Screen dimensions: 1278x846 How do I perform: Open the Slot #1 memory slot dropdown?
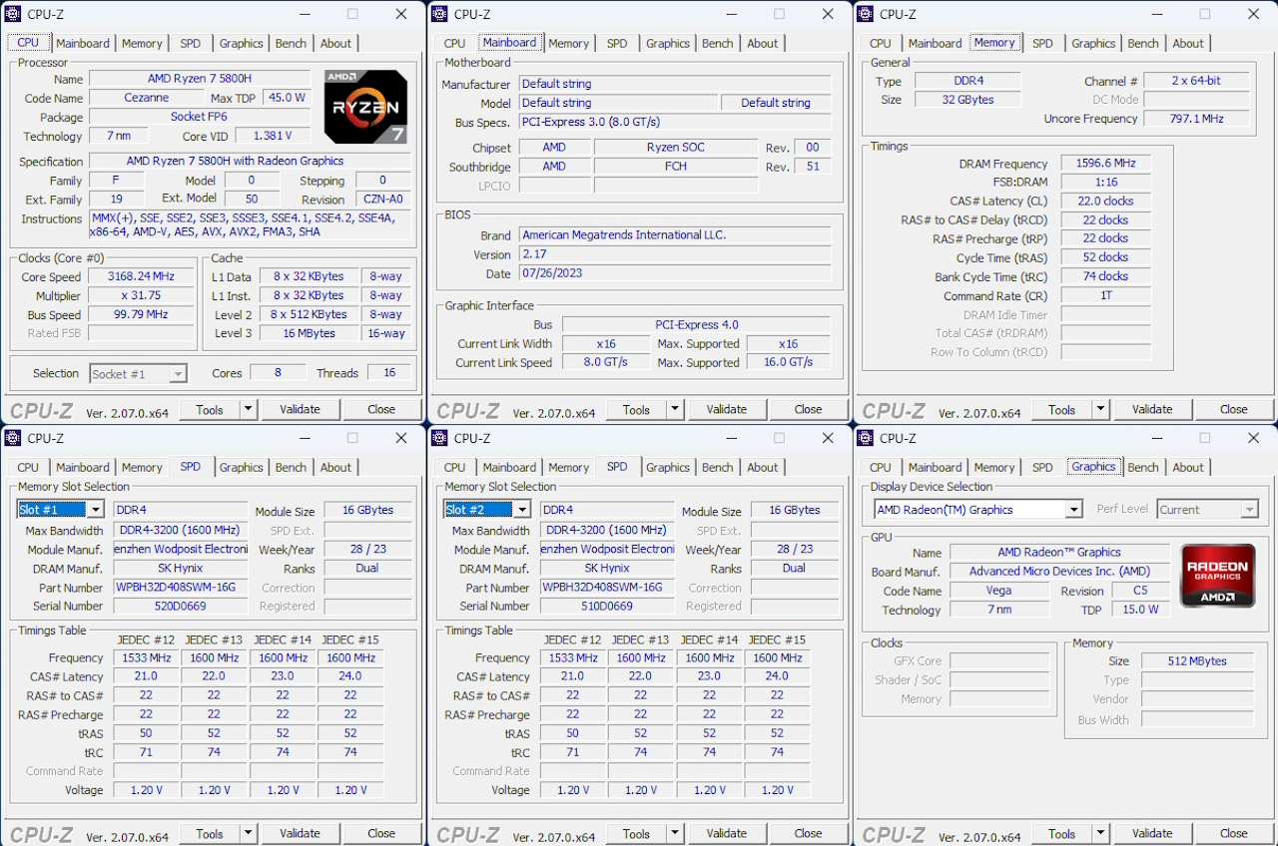(96, 510)
